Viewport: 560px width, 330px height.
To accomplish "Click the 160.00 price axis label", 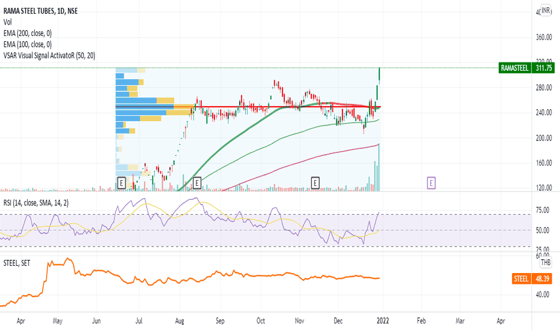I will (544, 163).
